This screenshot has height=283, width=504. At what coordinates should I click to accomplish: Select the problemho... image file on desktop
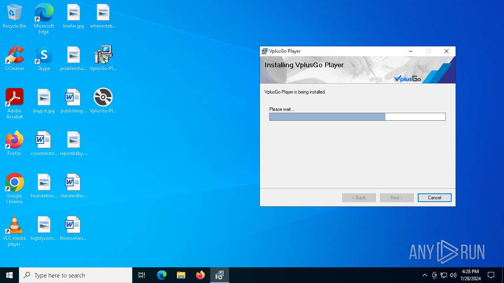73,59
